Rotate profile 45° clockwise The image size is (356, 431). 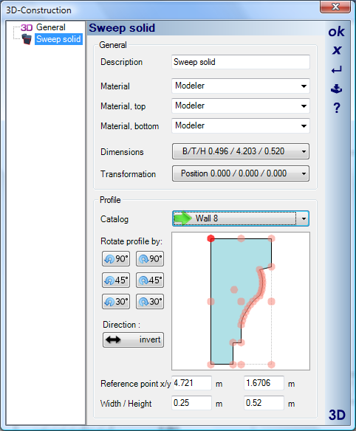[x=150, y=280]
